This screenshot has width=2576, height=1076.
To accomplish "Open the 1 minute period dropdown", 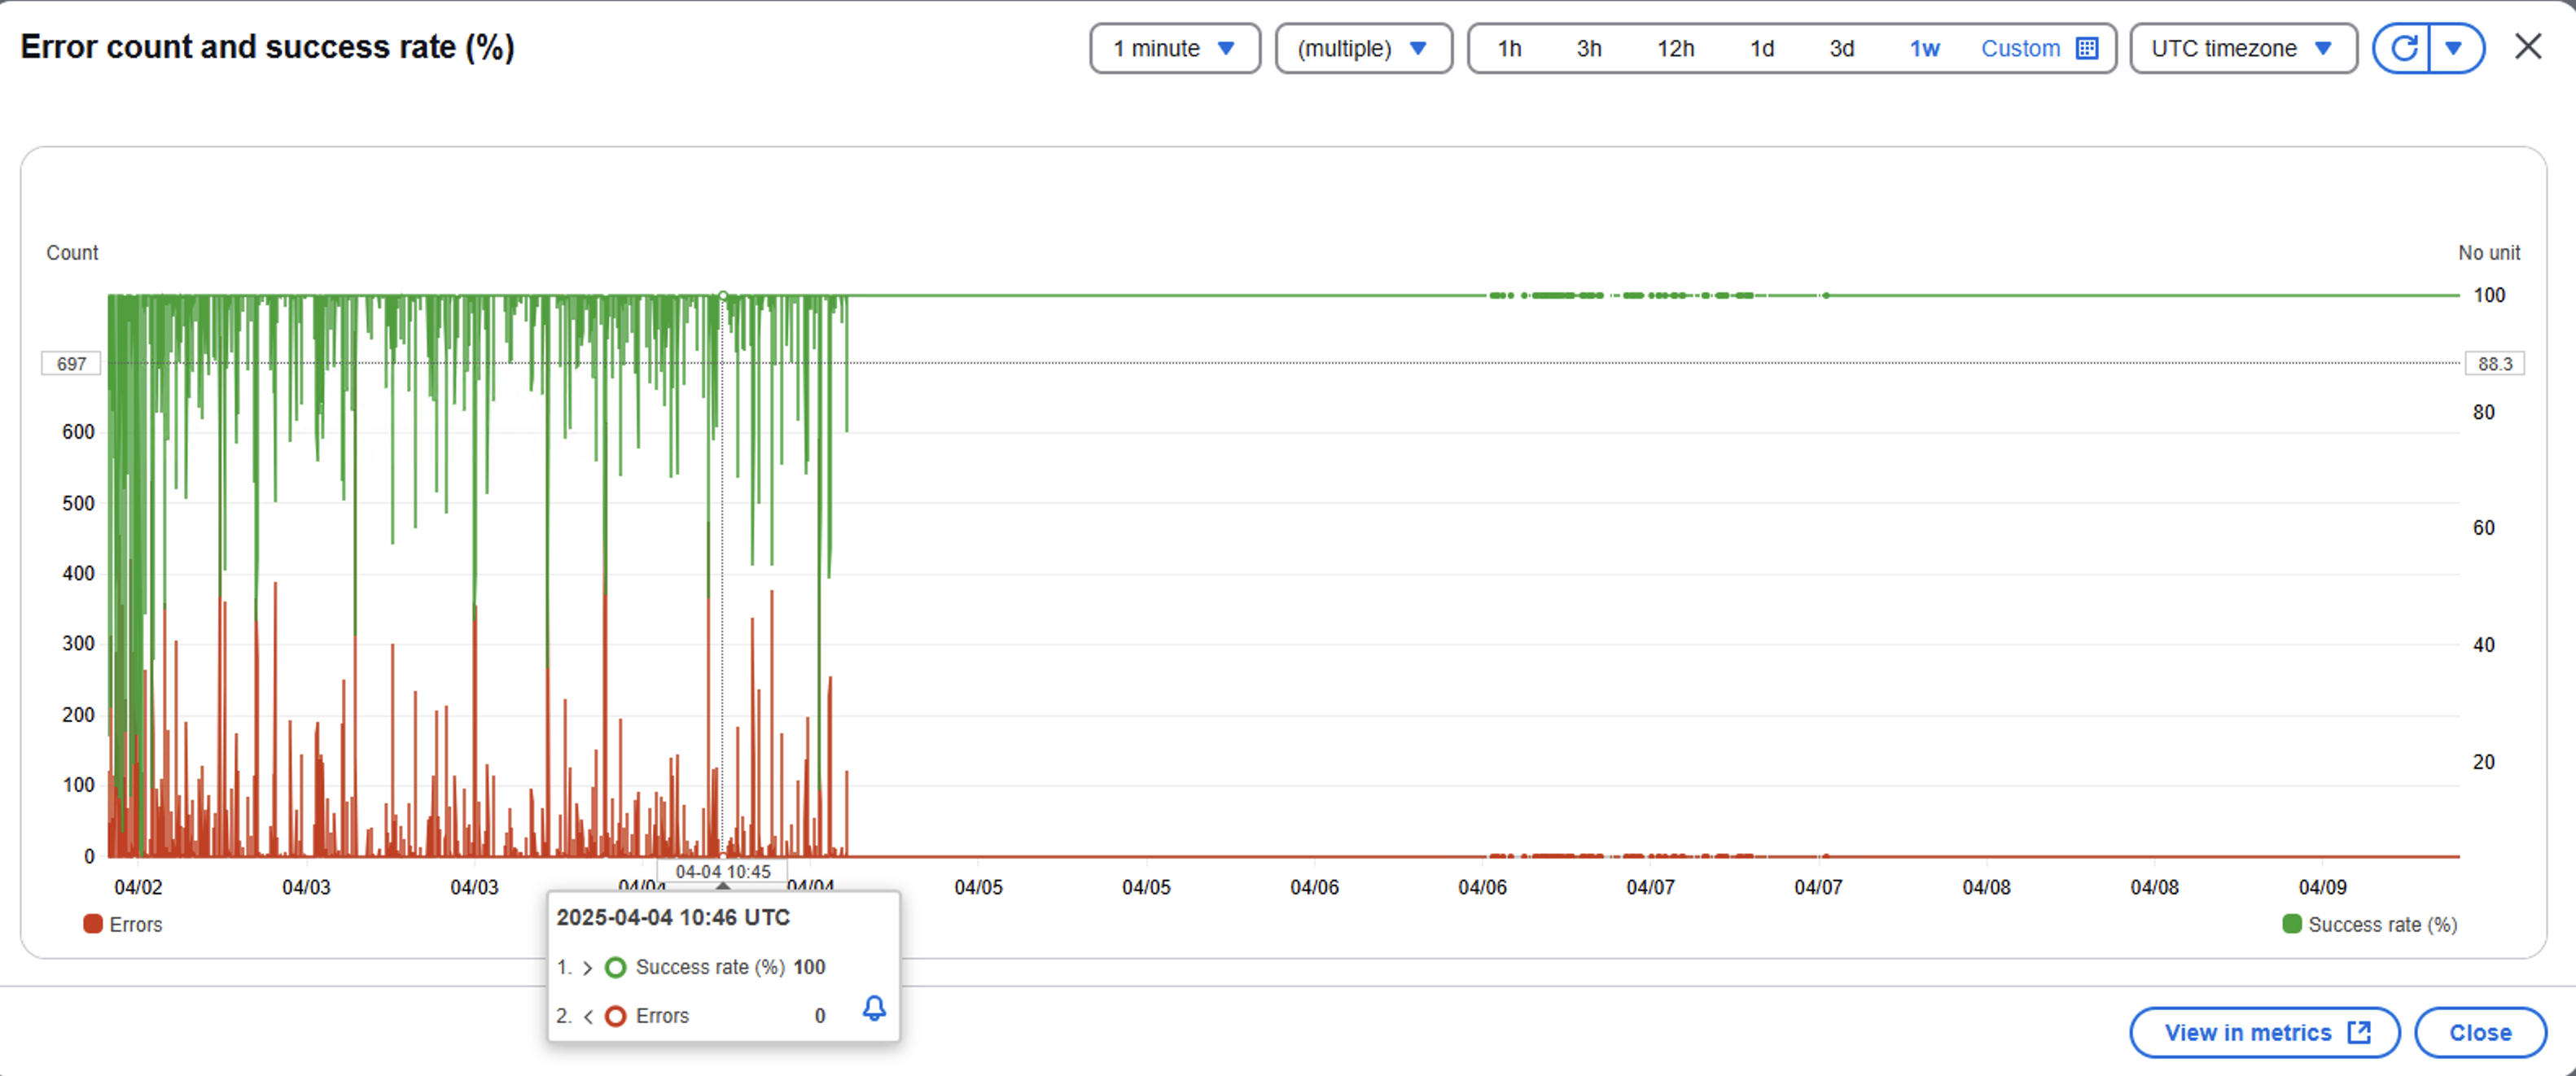I will pyautogui.click(x=1174, y=48).
